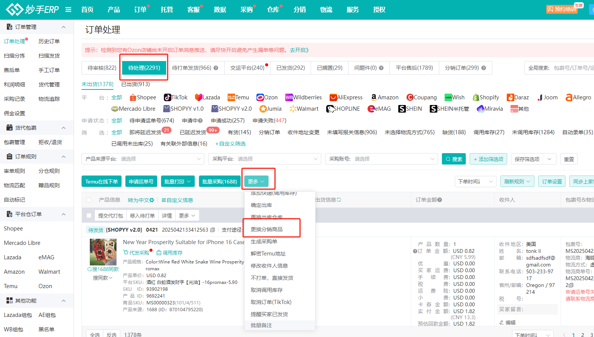Click 订单设置 button
Screen dimensions: 594x337
coord(552,182)
